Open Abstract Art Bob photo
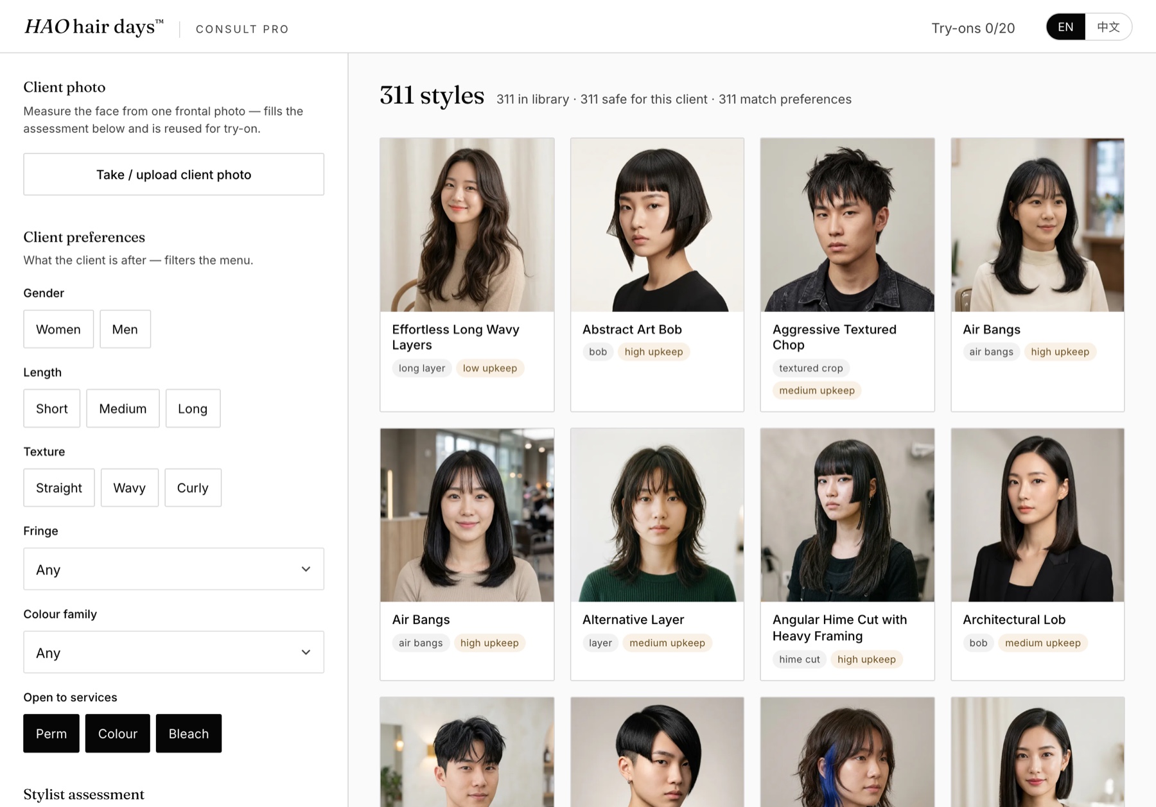Viewport: 1156px width, 807px height. pos(657,225)
